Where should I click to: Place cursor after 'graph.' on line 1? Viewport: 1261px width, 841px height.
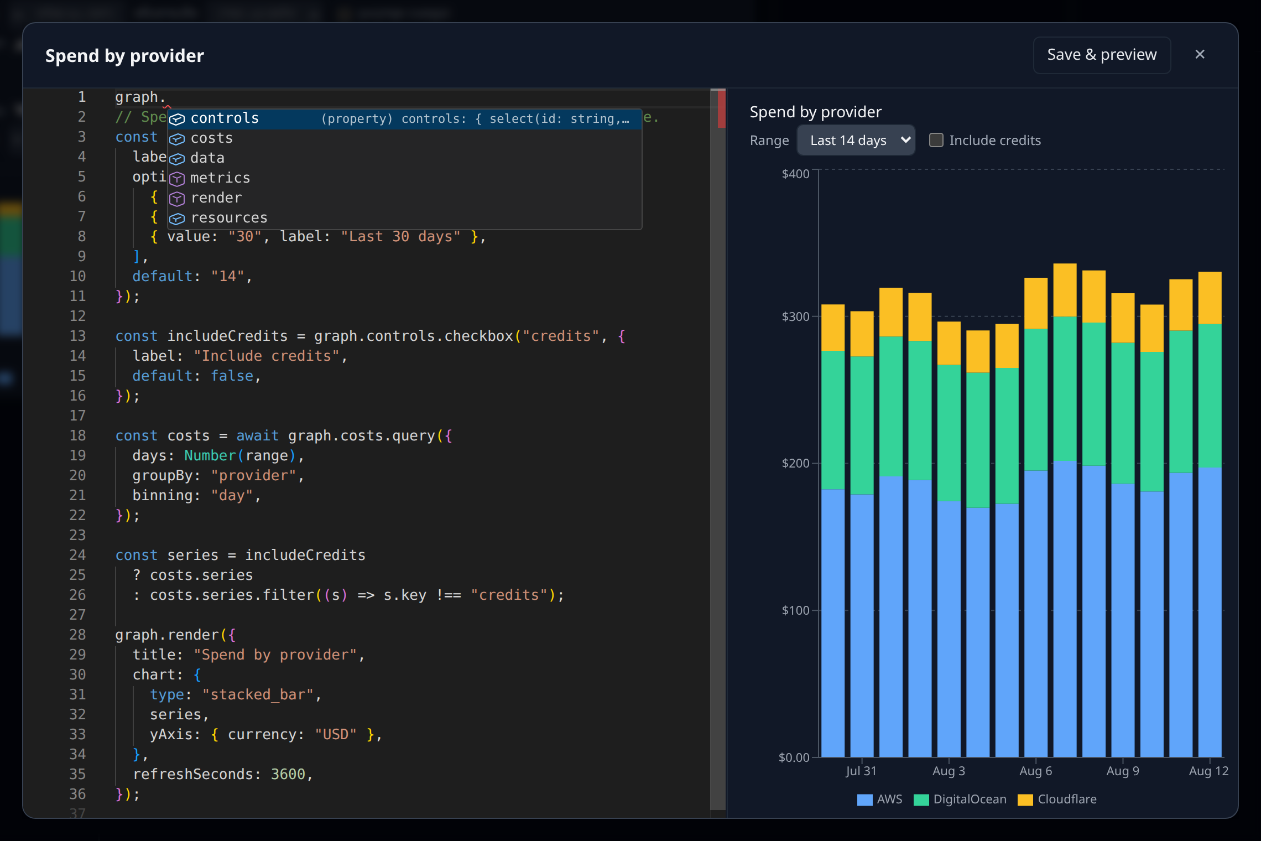click(x=166, y=97)
